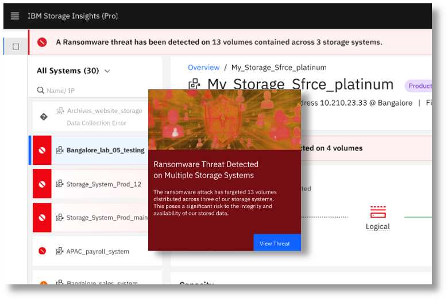This screenshot has height=301, width=448.
Task: Click the red error icon in top ransomware banner
Action: [42, 43]
